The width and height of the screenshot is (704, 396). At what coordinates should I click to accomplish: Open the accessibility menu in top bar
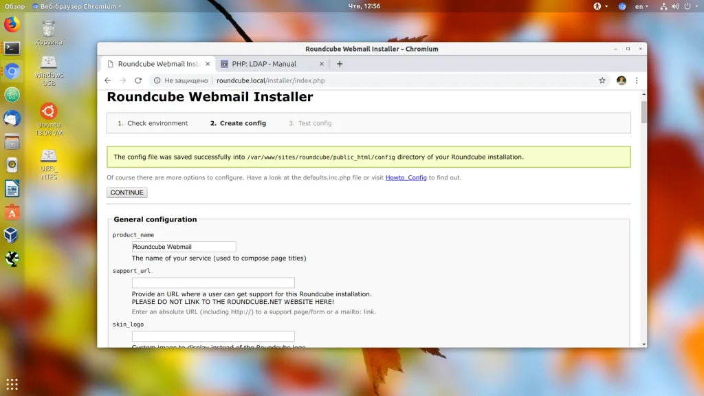[601, 6]
